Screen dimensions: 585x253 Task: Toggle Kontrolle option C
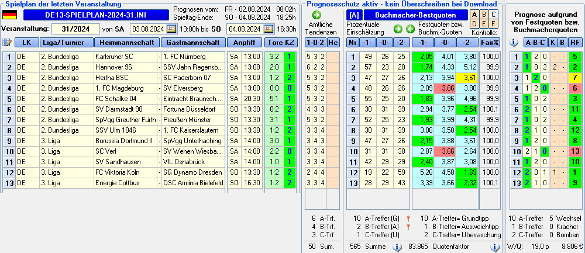pyautogui.click(x=493, y=15)
